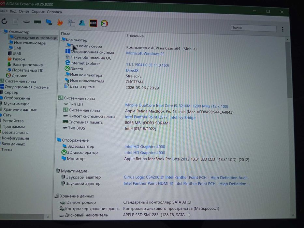Select Конфигурация in the tree
Screen dimensions: 304x228
[15, 138]
